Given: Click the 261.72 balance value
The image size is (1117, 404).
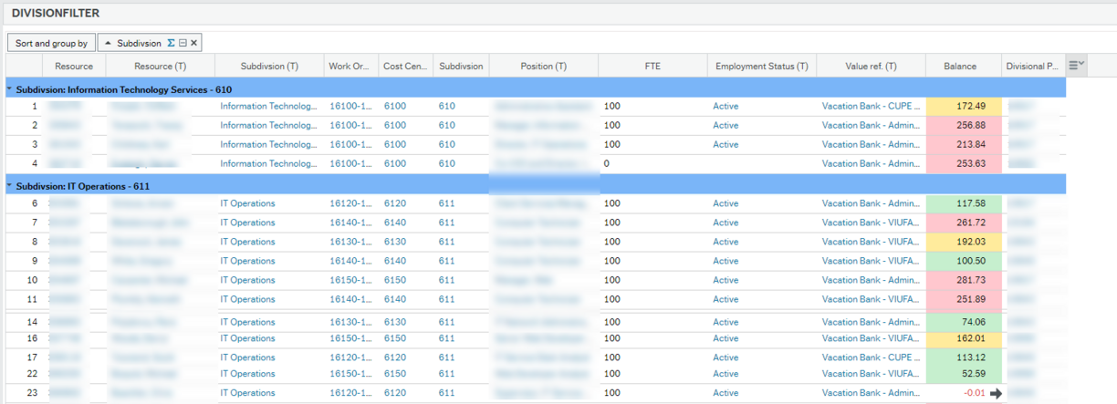Looking at the screenshot, I should (970, 223).
